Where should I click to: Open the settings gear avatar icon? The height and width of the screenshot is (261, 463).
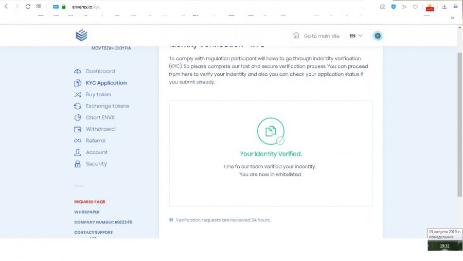(x=378, y=36)
